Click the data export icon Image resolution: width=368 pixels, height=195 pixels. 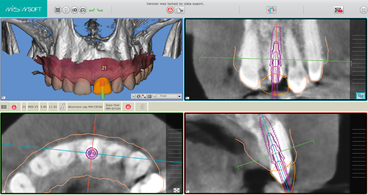pyautogui.click(x=180, y=10)
